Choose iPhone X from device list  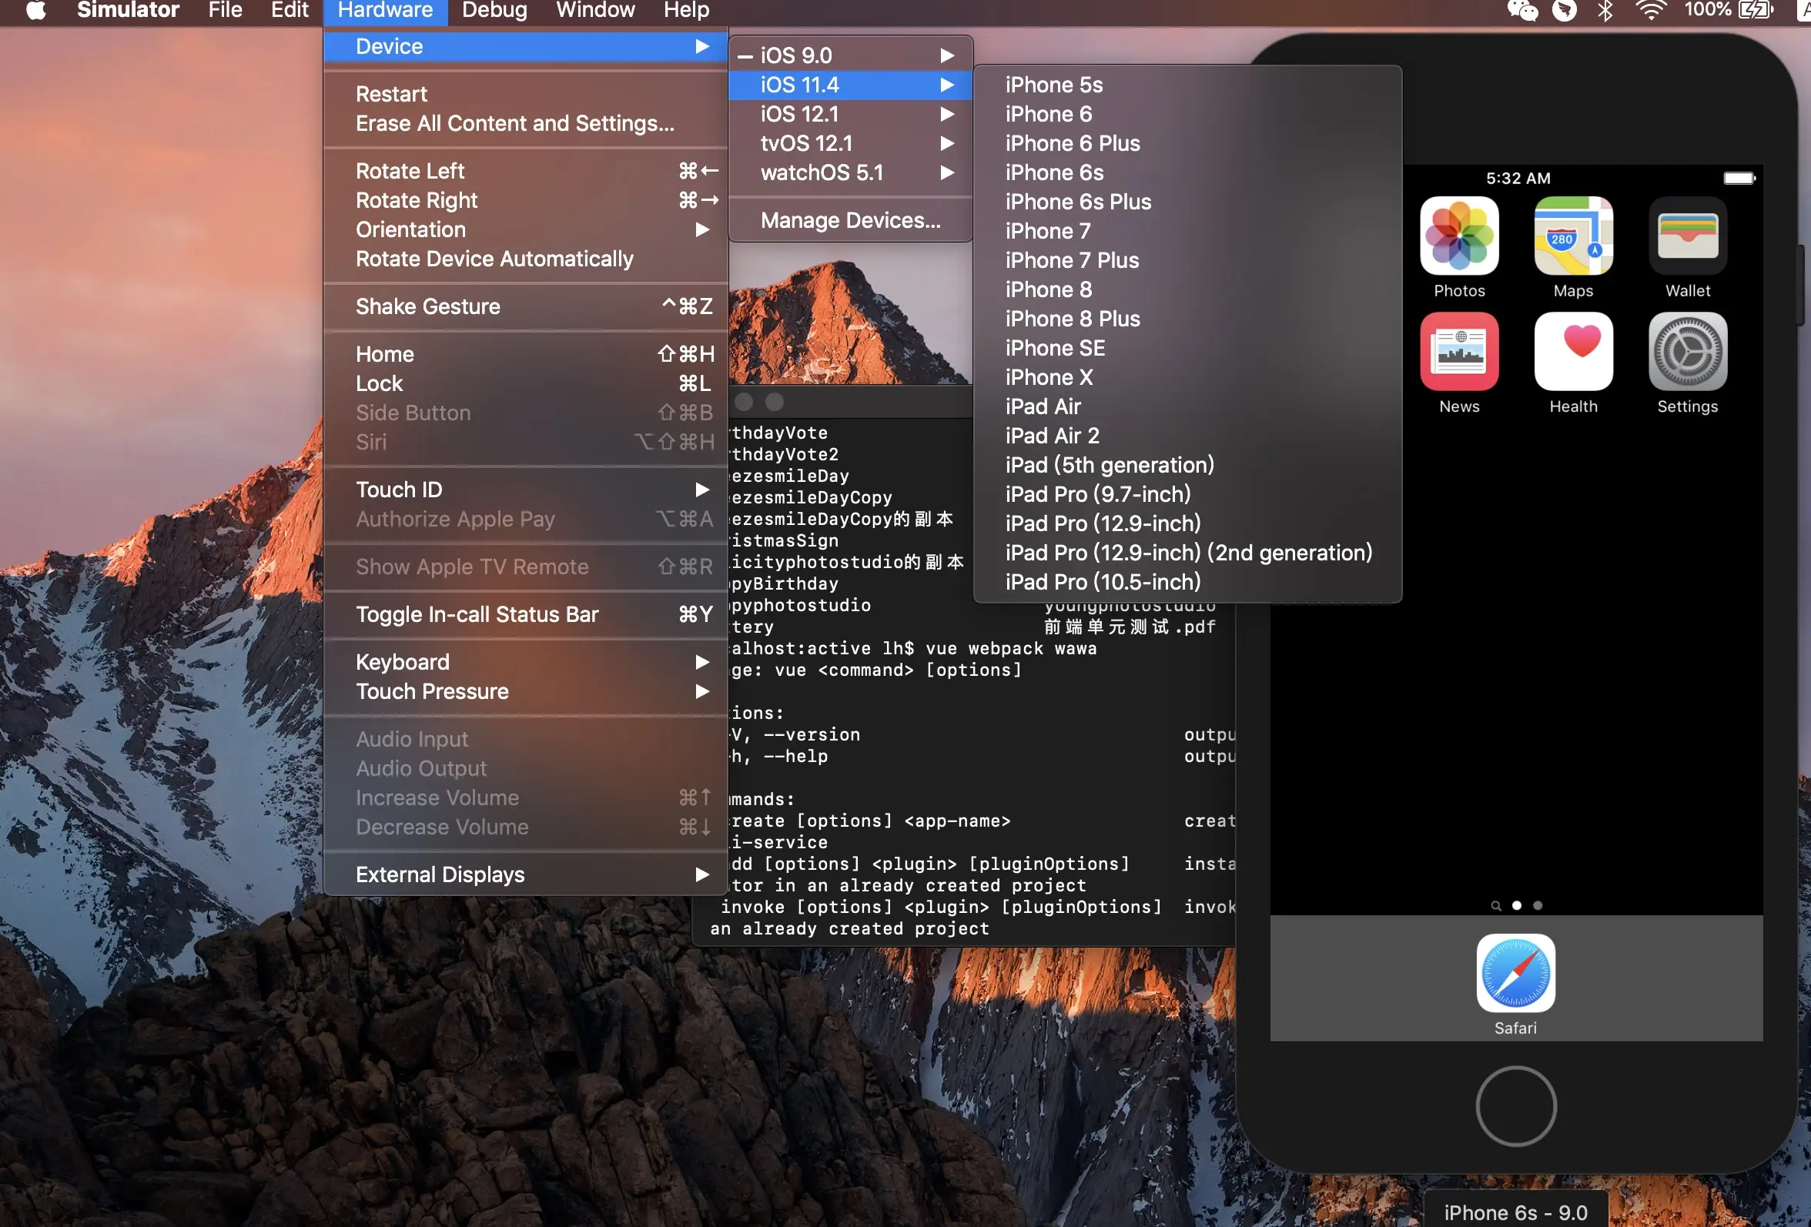pos(1048,377)
